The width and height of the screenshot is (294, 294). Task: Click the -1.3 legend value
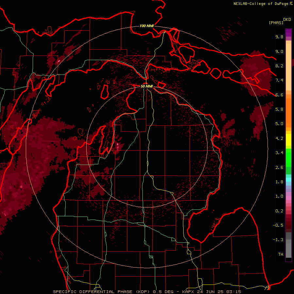click(x=278, y=240)
